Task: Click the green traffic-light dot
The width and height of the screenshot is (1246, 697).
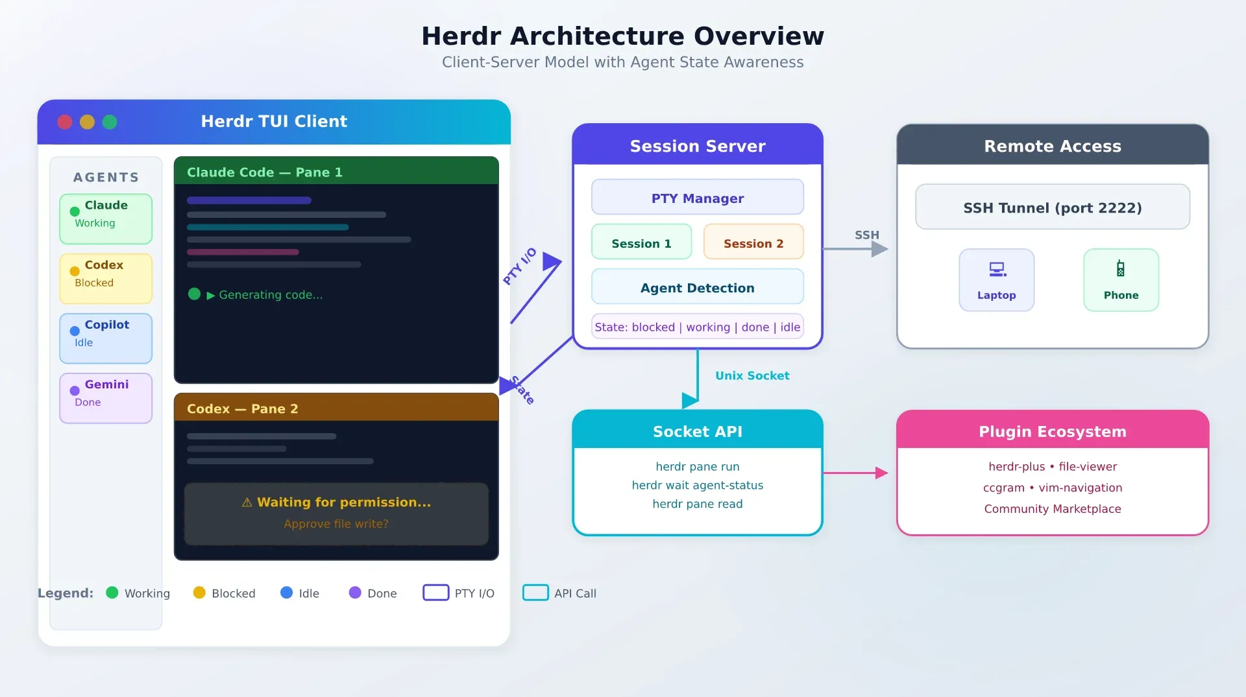Action: pyautogui.click(x=110, y=122)
